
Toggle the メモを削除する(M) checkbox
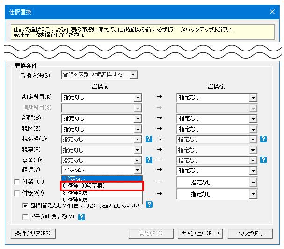pyautogui.click(x=25, y=217)
